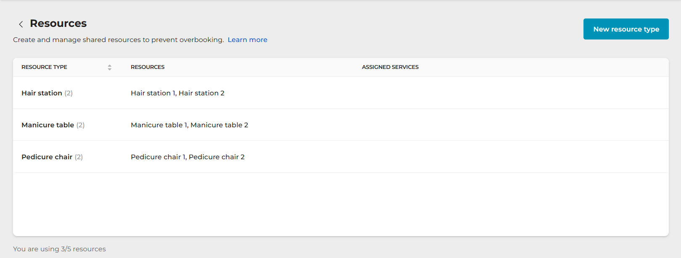Click the back arrow beside Resources title
The height and width of the screenshot is (258, 681).
(21, 24)
